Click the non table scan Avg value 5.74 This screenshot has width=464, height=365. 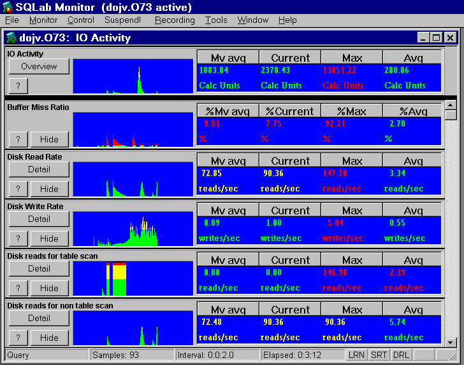point(397,322)
